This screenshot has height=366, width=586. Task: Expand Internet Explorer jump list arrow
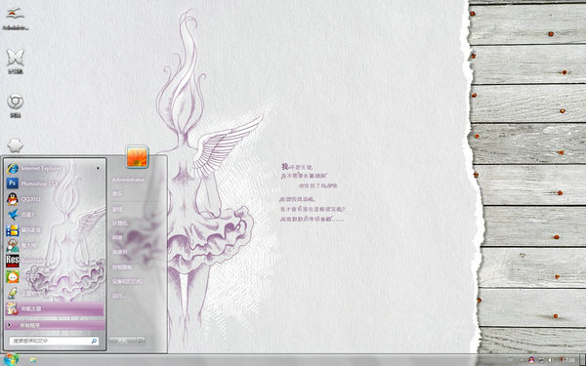coord(98,169)
